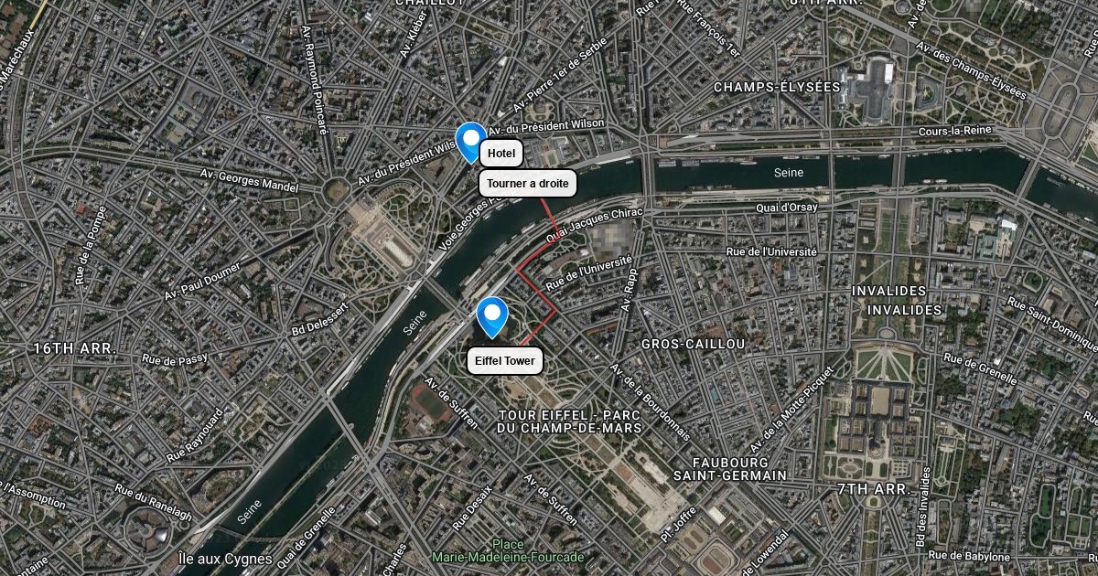
Task: Click the Quai Jacques Chirac street label
Action: (596, 225)
